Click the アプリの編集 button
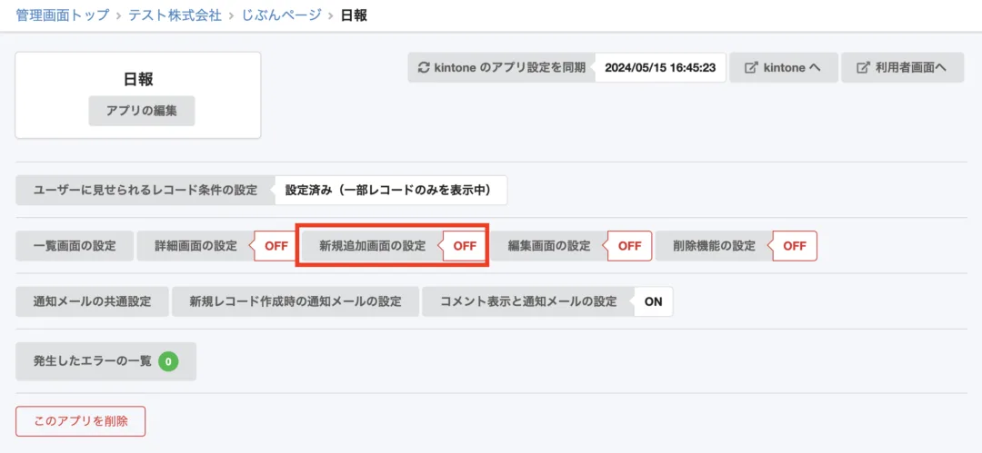Image resolution: width=982 pixels, height=453 pixels. pyautogui.click(x=142, y=112)
